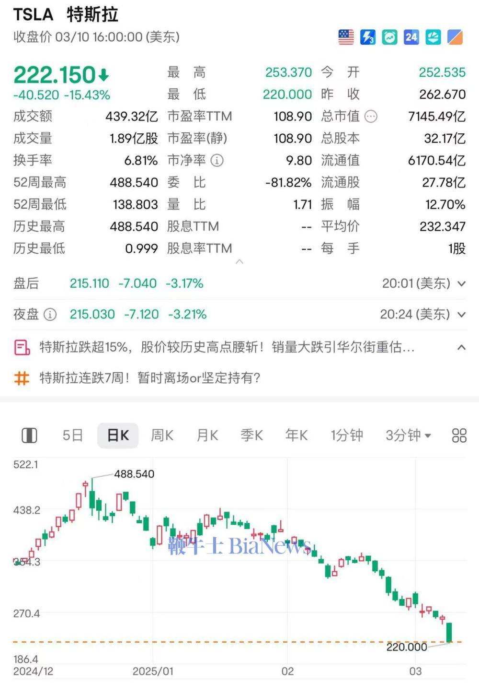Tap the blue lightning bolt icon
The image size is (479, 683).
click(368, 37)
